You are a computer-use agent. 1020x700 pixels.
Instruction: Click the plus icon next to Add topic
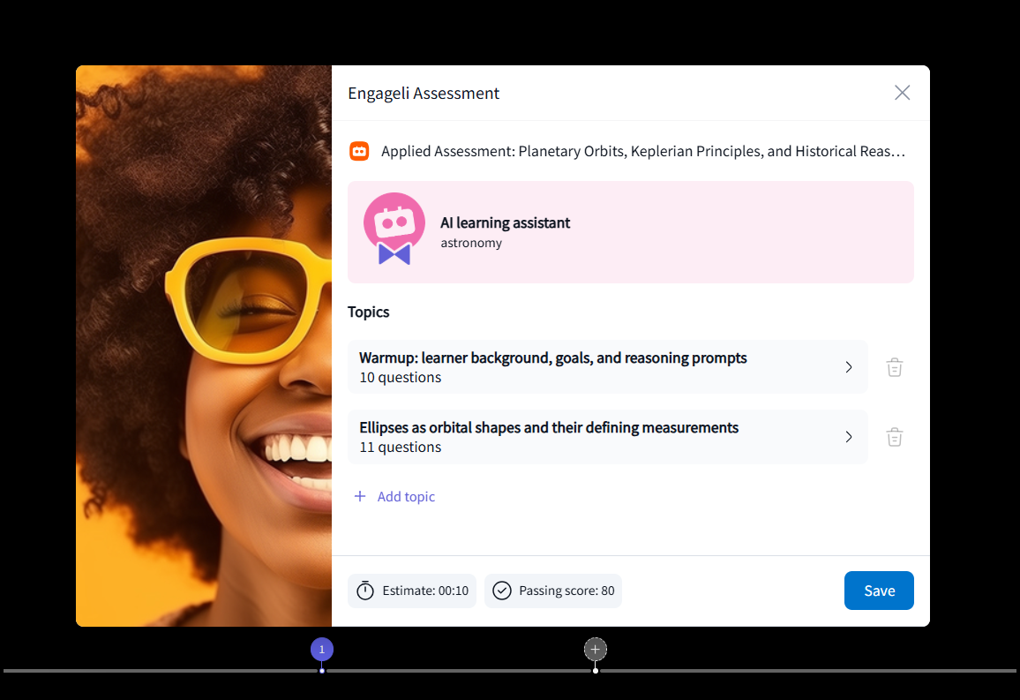point(360,496)
